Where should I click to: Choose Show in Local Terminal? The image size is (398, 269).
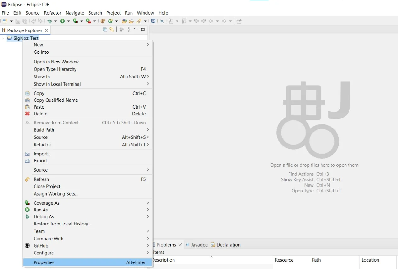[x=88, y=84]
